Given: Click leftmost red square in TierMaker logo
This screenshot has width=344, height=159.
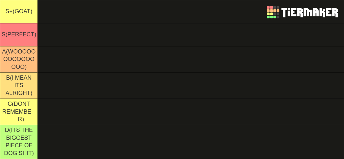Looking at the screenshot, I should pos(268,8).
